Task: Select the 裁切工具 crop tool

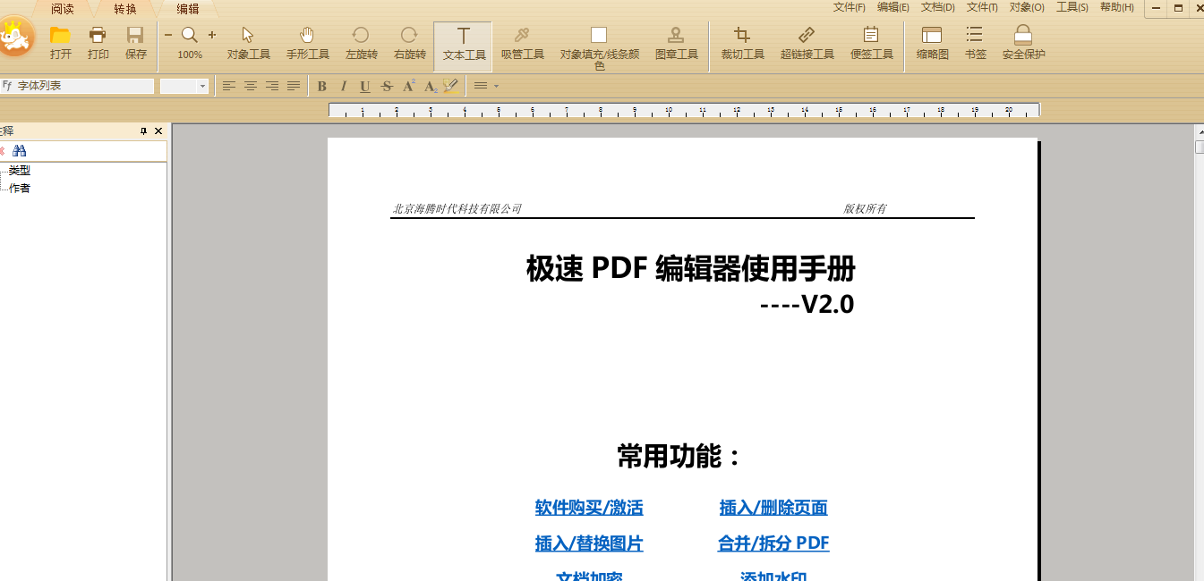Action: (743, 42)
